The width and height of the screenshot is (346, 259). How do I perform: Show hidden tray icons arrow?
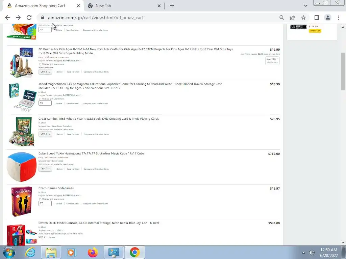coord(304,253)
